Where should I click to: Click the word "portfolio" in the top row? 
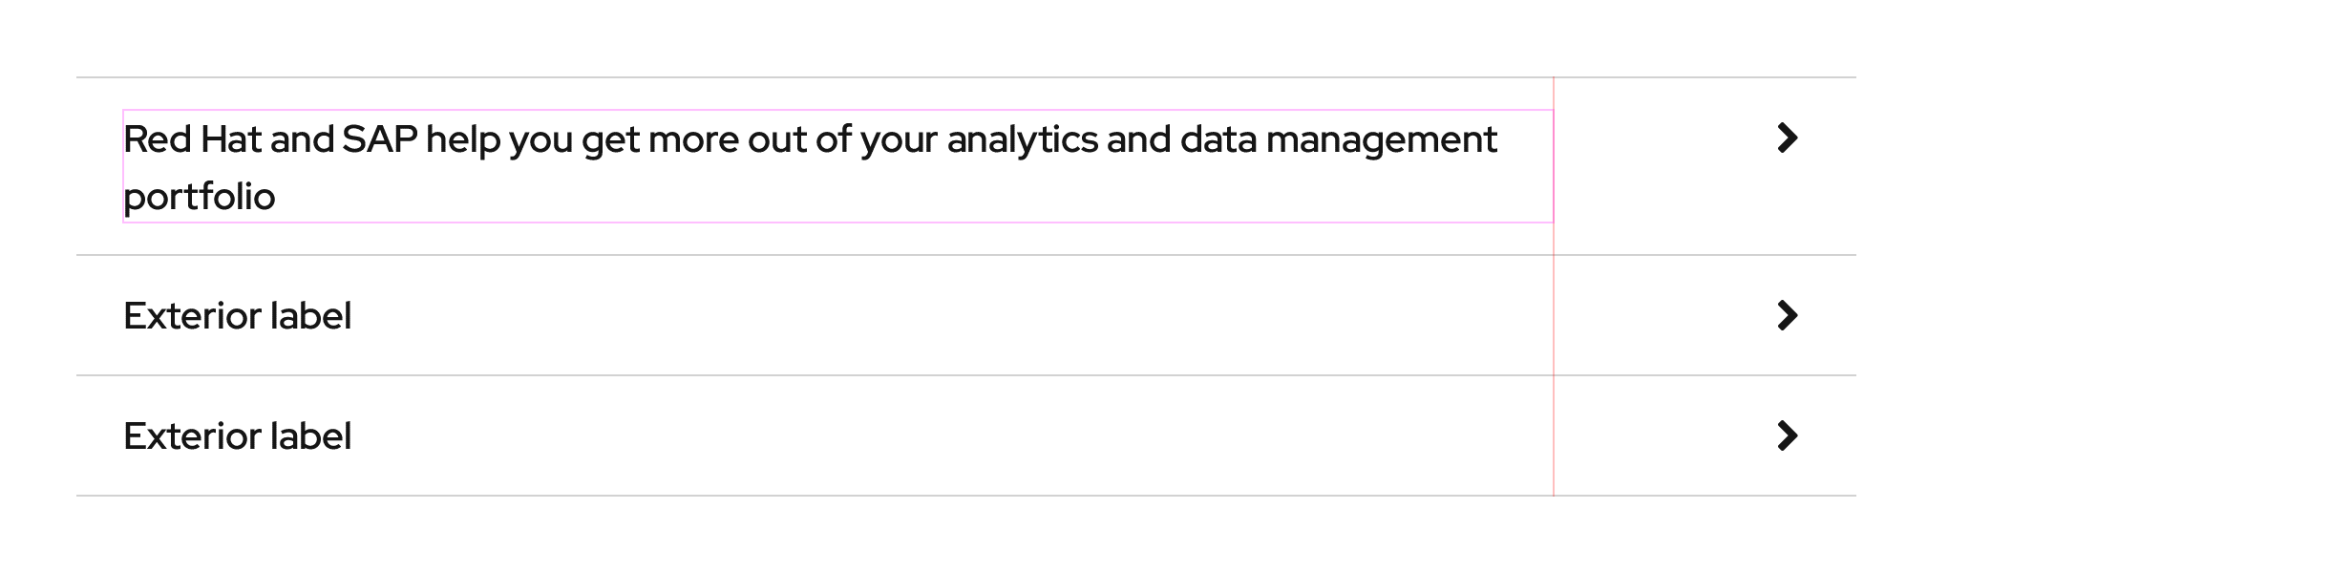[200, 197]
